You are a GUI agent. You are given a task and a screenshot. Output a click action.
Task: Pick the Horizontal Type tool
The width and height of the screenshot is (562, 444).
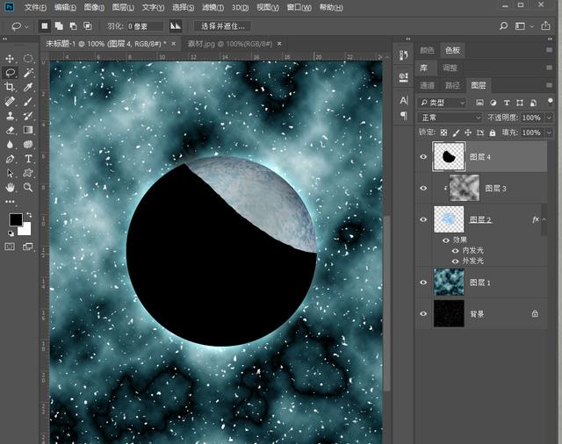pyautogui.click(x=29, y=159)
